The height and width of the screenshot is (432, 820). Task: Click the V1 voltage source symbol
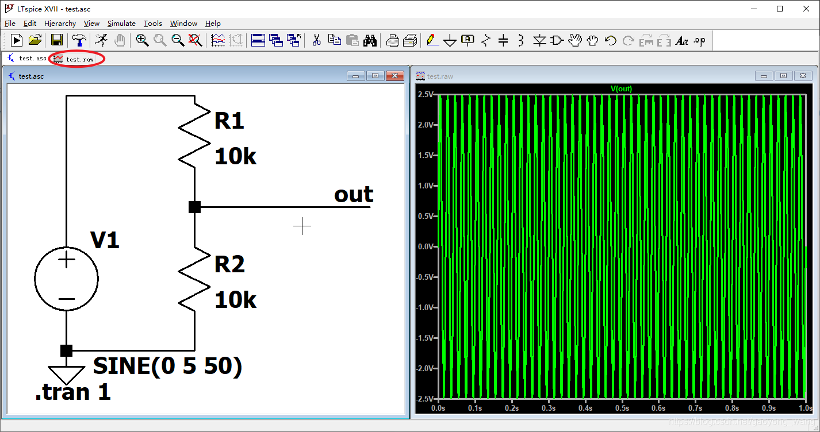tap(67, 279)
